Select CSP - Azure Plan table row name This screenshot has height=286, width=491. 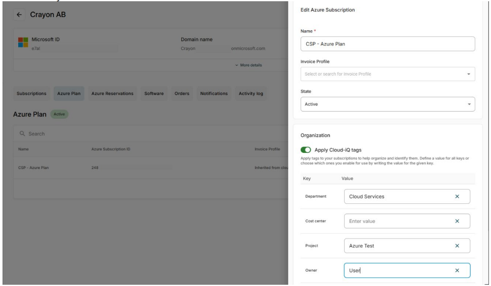[x=34, y=168]
